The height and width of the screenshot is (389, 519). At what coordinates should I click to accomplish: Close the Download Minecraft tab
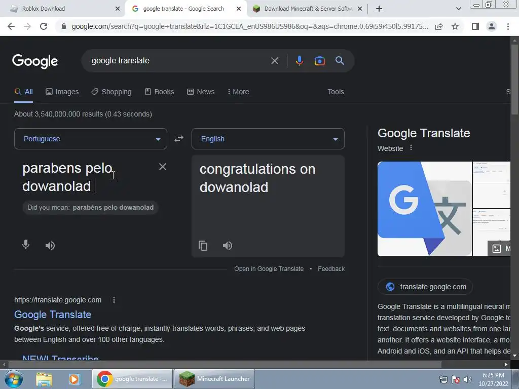coord(360,9)
